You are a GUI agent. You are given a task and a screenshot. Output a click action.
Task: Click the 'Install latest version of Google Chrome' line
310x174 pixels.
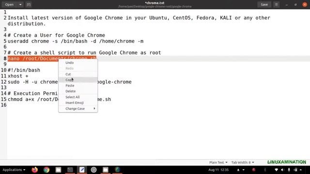tap(139, 20)
